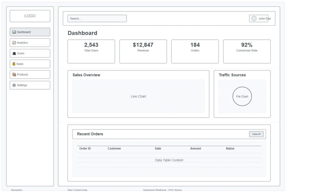Select the Total Users stat card
This screenshot has height=192, width=333.
pyautogui.click(x=91, y=51)
